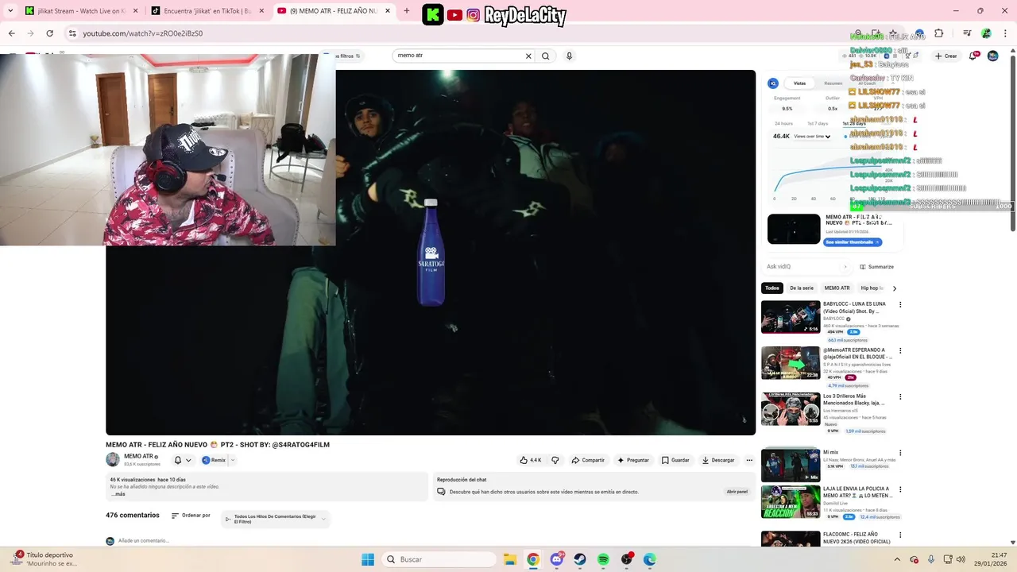Open Microsoft Edge from the taskbar
The image size is (1017, 572).
click(650, 559)
